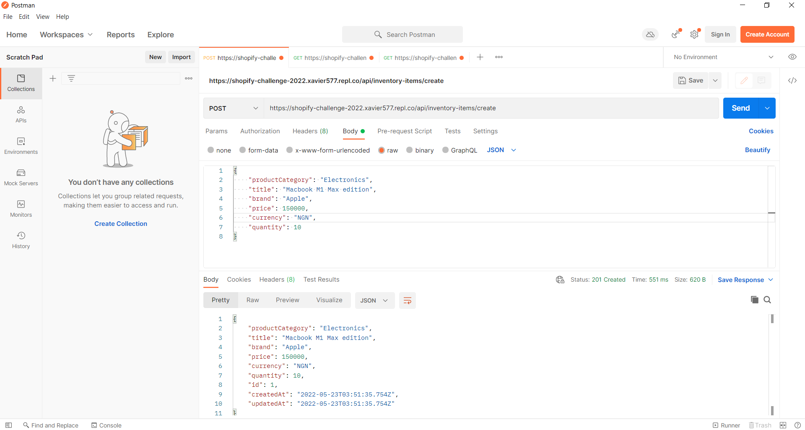Open new request tab with plus icon
This screenshot has height=430, width=805.
pos(480,57)
